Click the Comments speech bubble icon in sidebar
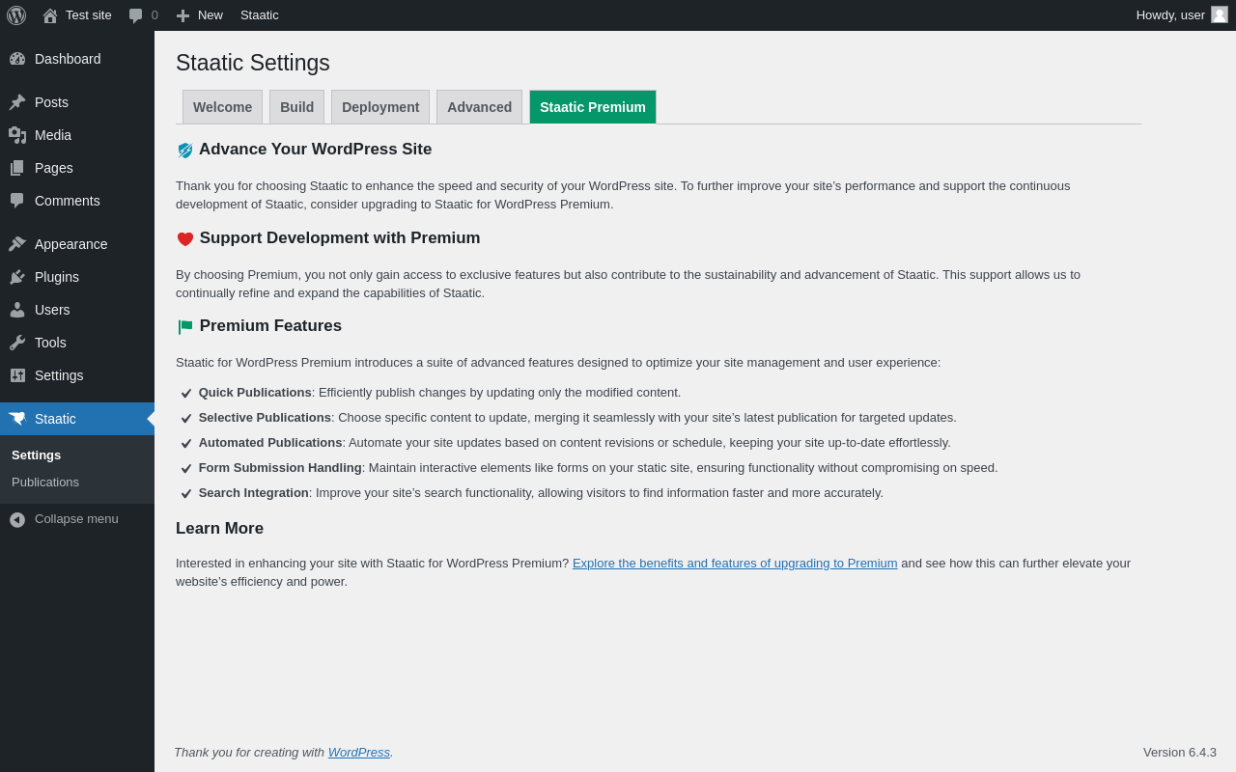 [17, 201]
